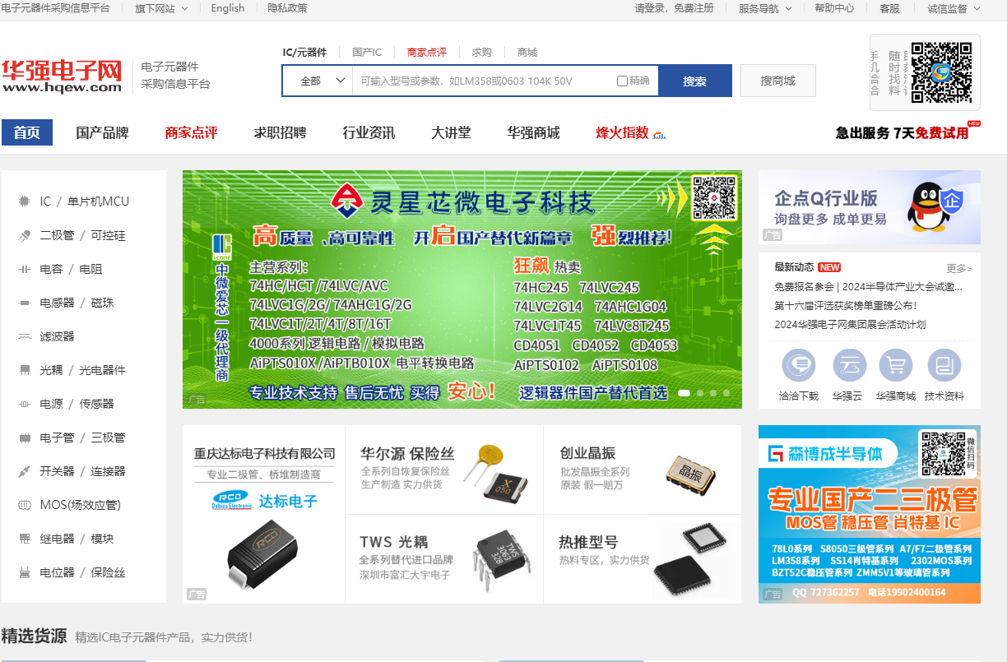
Task: Select the 商家点评 search tab
Action: click(x=427, y=52)
